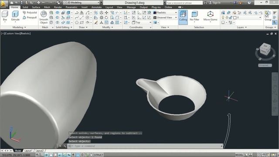Open the Layout2 tab
Screen dimensions: 279x157
click(x=40, y=150)
